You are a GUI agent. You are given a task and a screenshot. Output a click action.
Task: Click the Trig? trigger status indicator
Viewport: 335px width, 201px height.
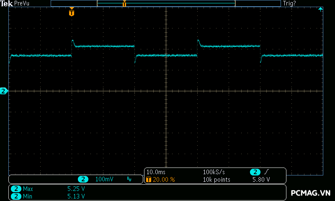[x=289, y=3]
